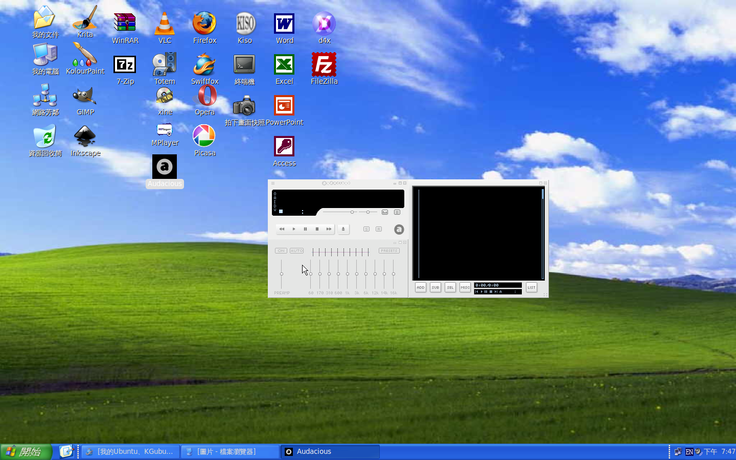
Task: Click the playlist vertical scrollbar
Action: [543, 234]
